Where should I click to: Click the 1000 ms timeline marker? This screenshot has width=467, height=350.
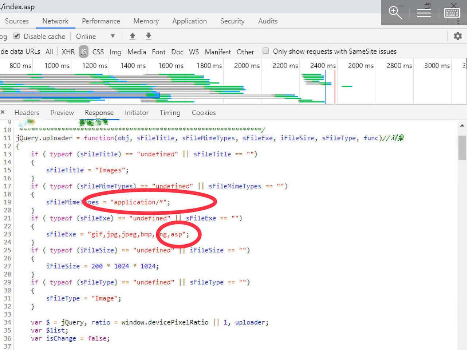click(57, 66)
